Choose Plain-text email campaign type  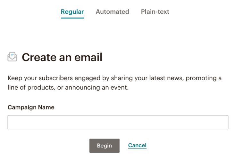pos(155,12)
